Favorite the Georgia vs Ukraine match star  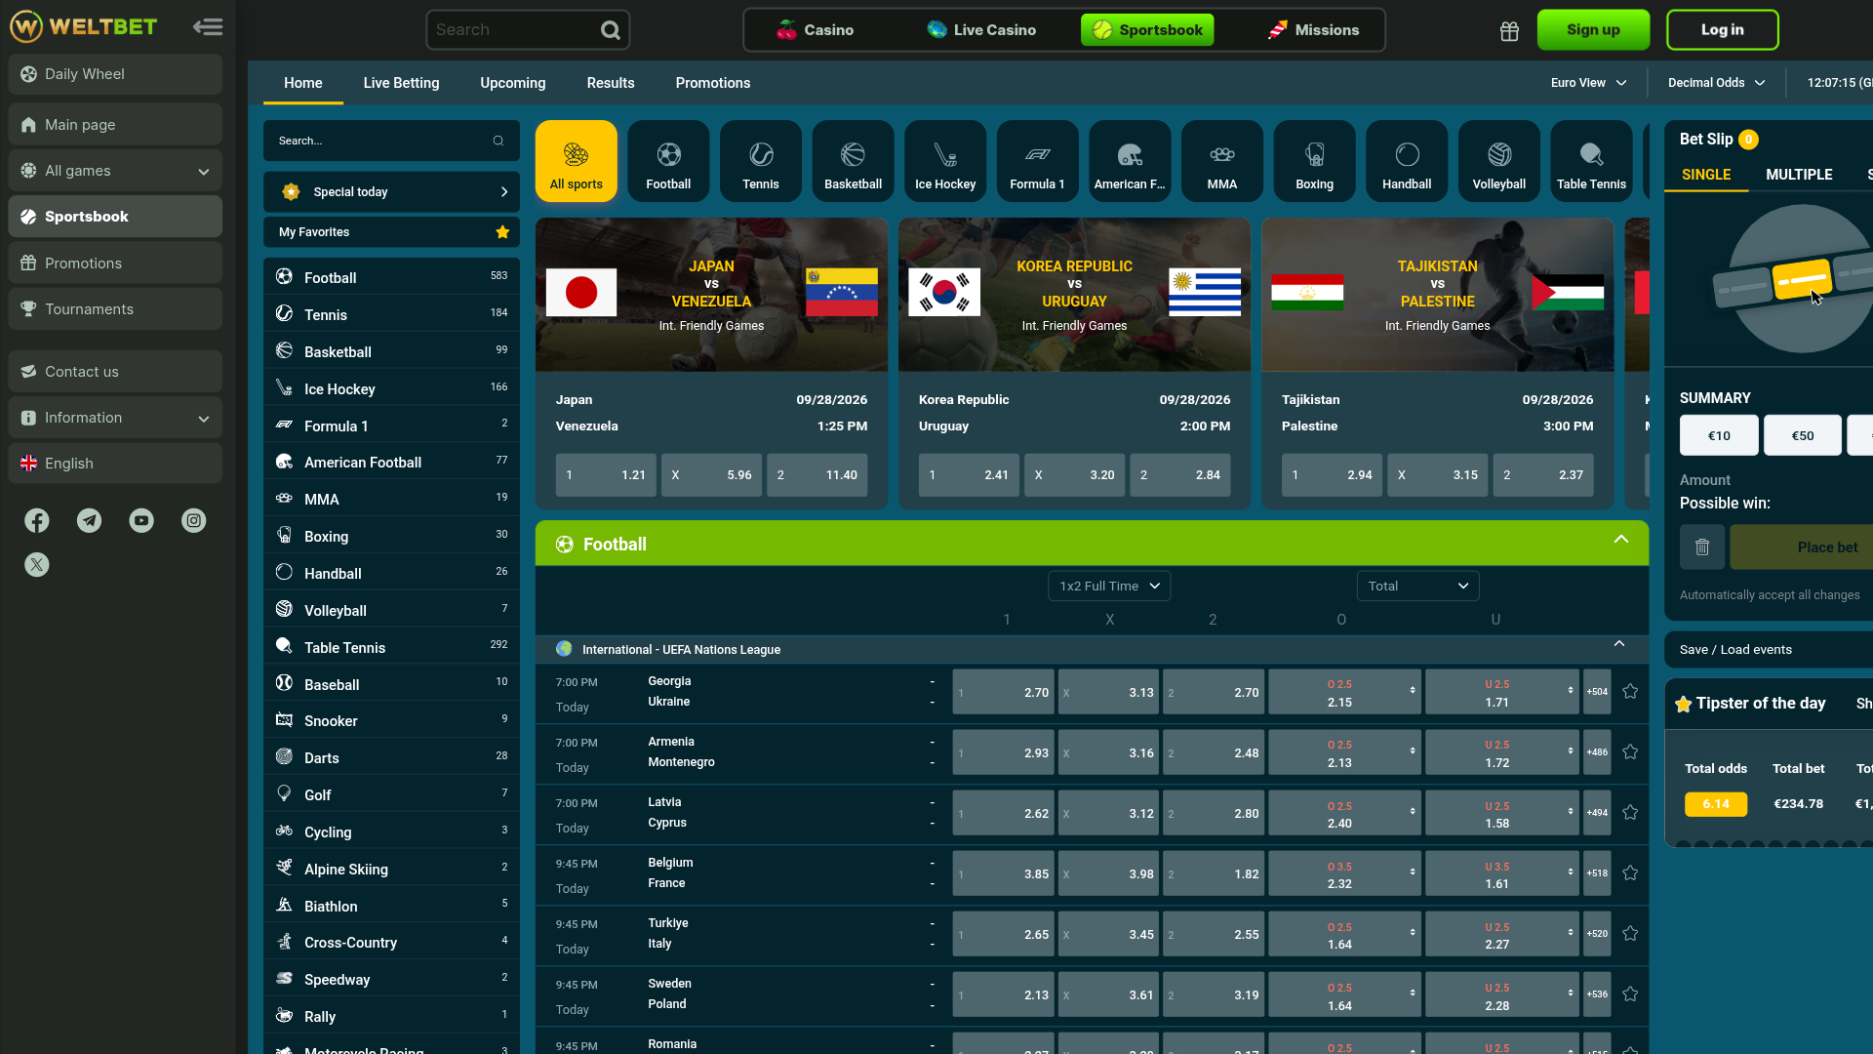(x=1630, y=692)
